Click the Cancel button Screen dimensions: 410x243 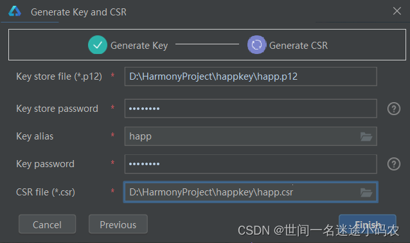47,224
